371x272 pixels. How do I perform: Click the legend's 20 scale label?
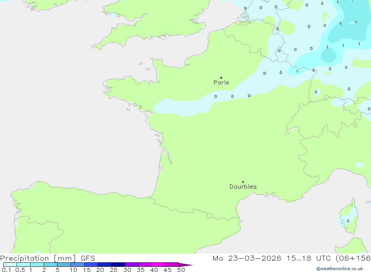100,270
